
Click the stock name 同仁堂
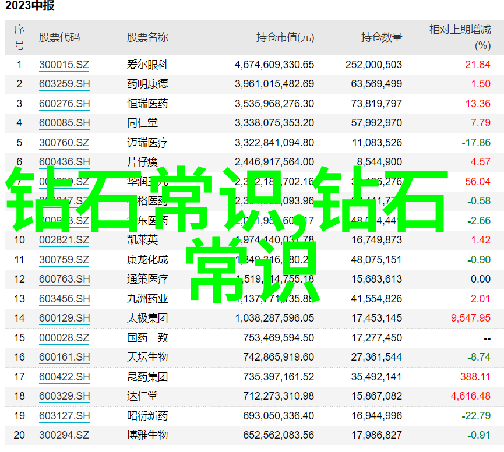coord(142,123)
